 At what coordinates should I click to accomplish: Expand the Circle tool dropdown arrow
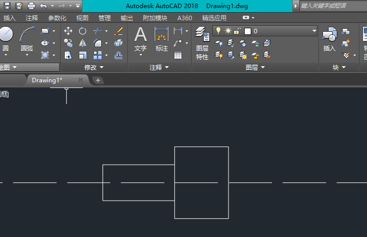[x=6, y=55]
